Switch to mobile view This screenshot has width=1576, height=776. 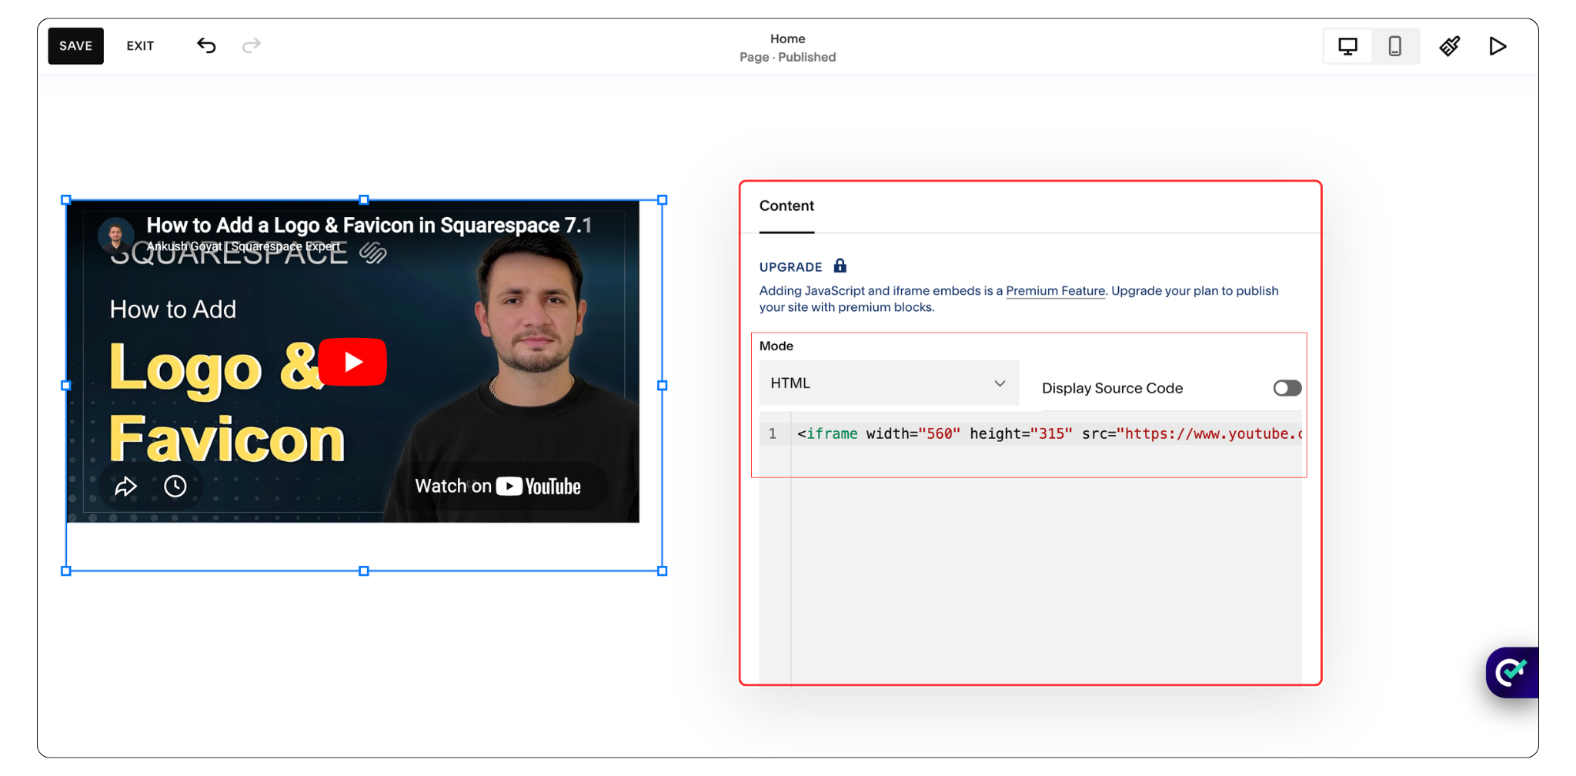click(1395, 46)
